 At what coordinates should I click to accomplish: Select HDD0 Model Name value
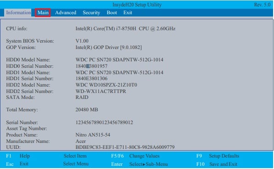[x=120, y=60]
